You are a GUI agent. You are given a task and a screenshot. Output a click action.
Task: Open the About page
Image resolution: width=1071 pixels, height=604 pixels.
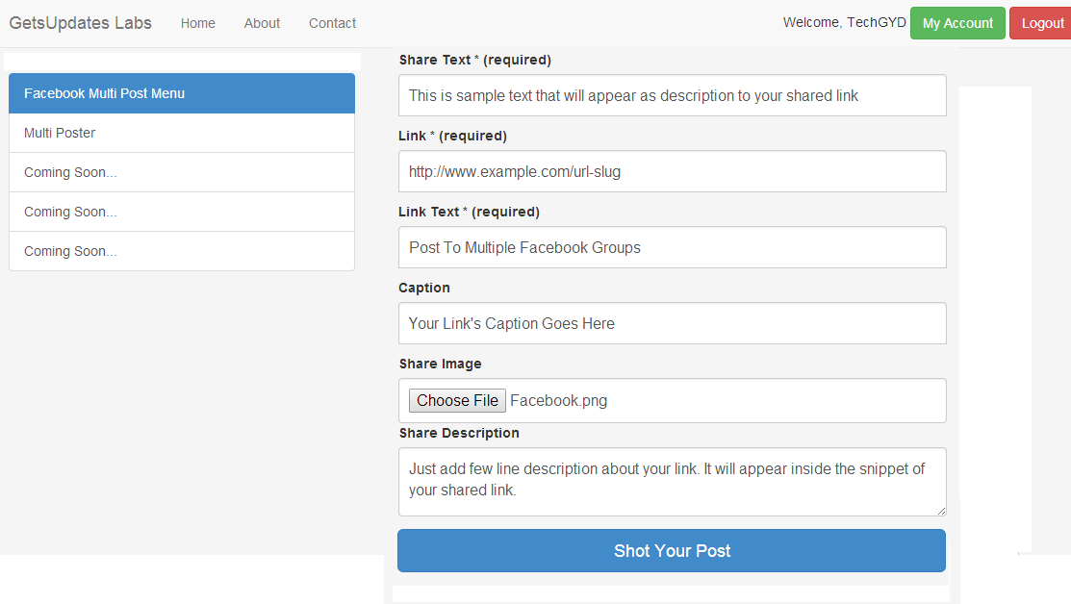click(x=262, y=22)
